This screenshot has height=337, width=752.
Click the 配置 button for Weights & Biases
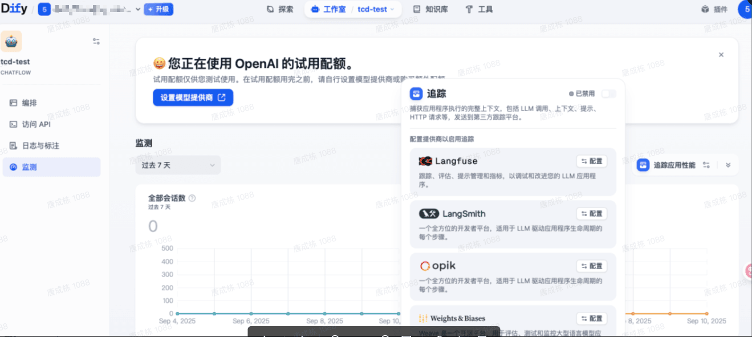click(591, 319)
